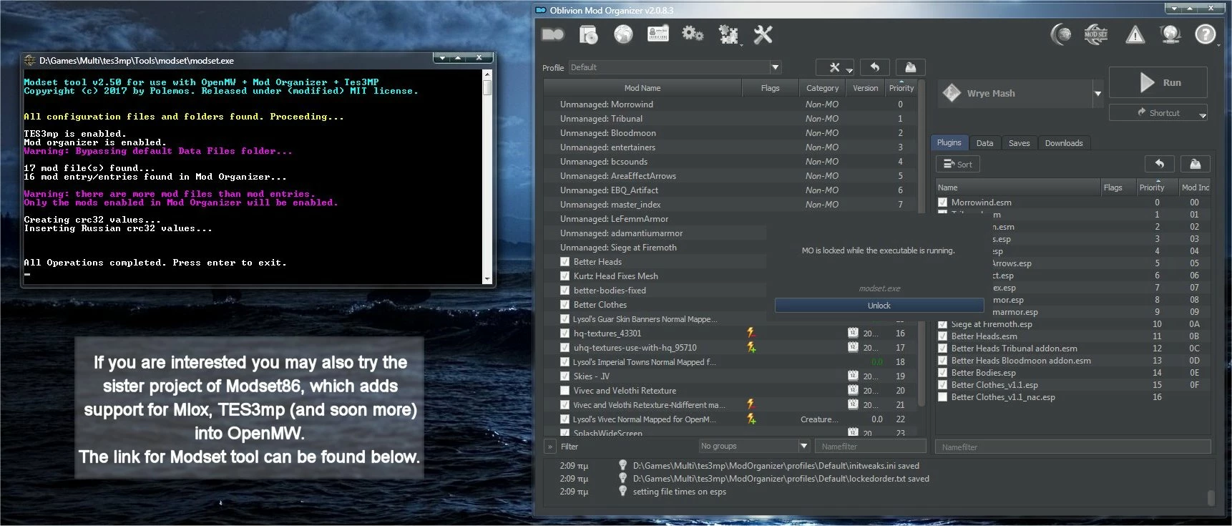Image resolution: width=1232 pixels, height=526 pixels.
Task: Click the Version column header in mod list
Action: pos(865,88)
